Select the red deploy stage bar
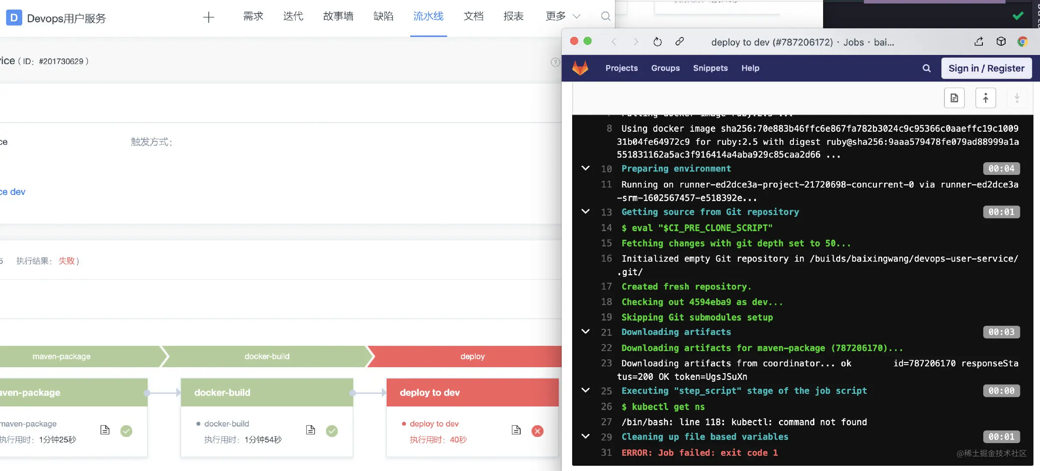The width and height of the screenshot is (1040, 471). pos(467,356)
